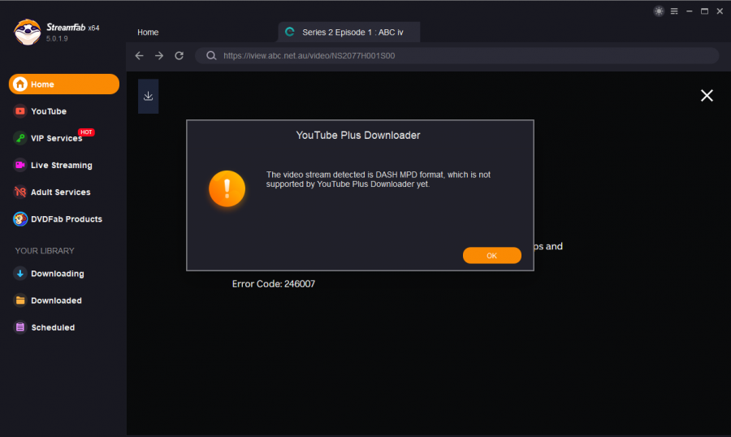Screen dimensions: 731x437
Task: Click the download arrow icon
Action: [x=148, y=96]
